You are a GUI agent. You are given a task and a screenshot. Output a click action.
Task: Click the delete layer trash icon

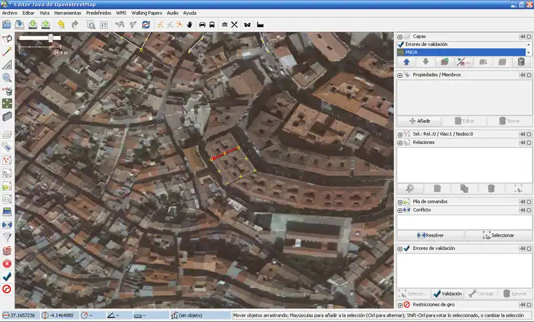coord(521,62)
